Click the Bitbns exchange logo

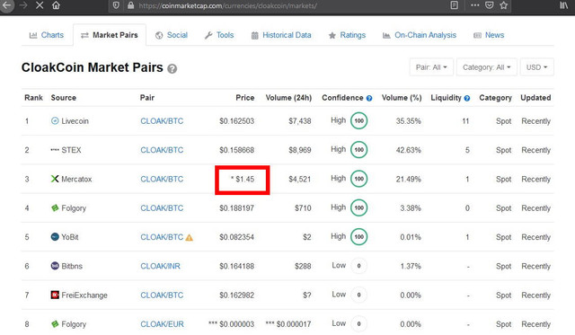(55, 266)
